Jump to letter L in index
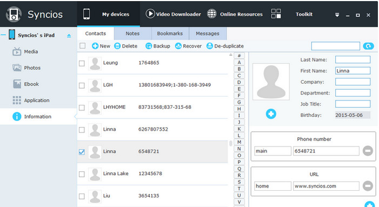This screenshot has height=207, width=379. (239, 136)
